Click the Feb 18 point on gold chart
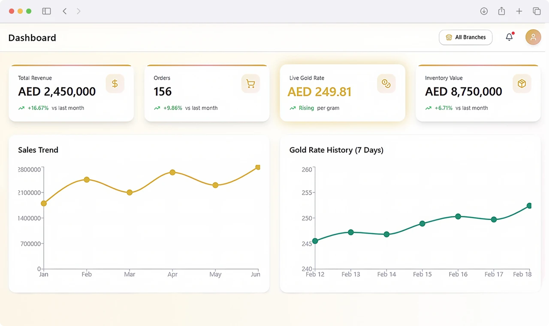 [x=529, y=206]
